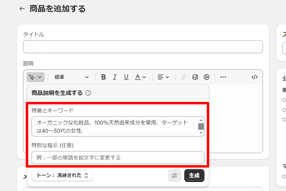Click the insert video icon
The width and height of the screenshot is (286, 191).
(x=206, y=77)
